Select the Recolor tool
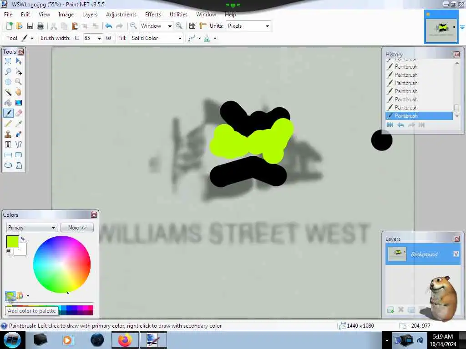Image resolution: width=466 pixels, height=349 pixels. 18,134
